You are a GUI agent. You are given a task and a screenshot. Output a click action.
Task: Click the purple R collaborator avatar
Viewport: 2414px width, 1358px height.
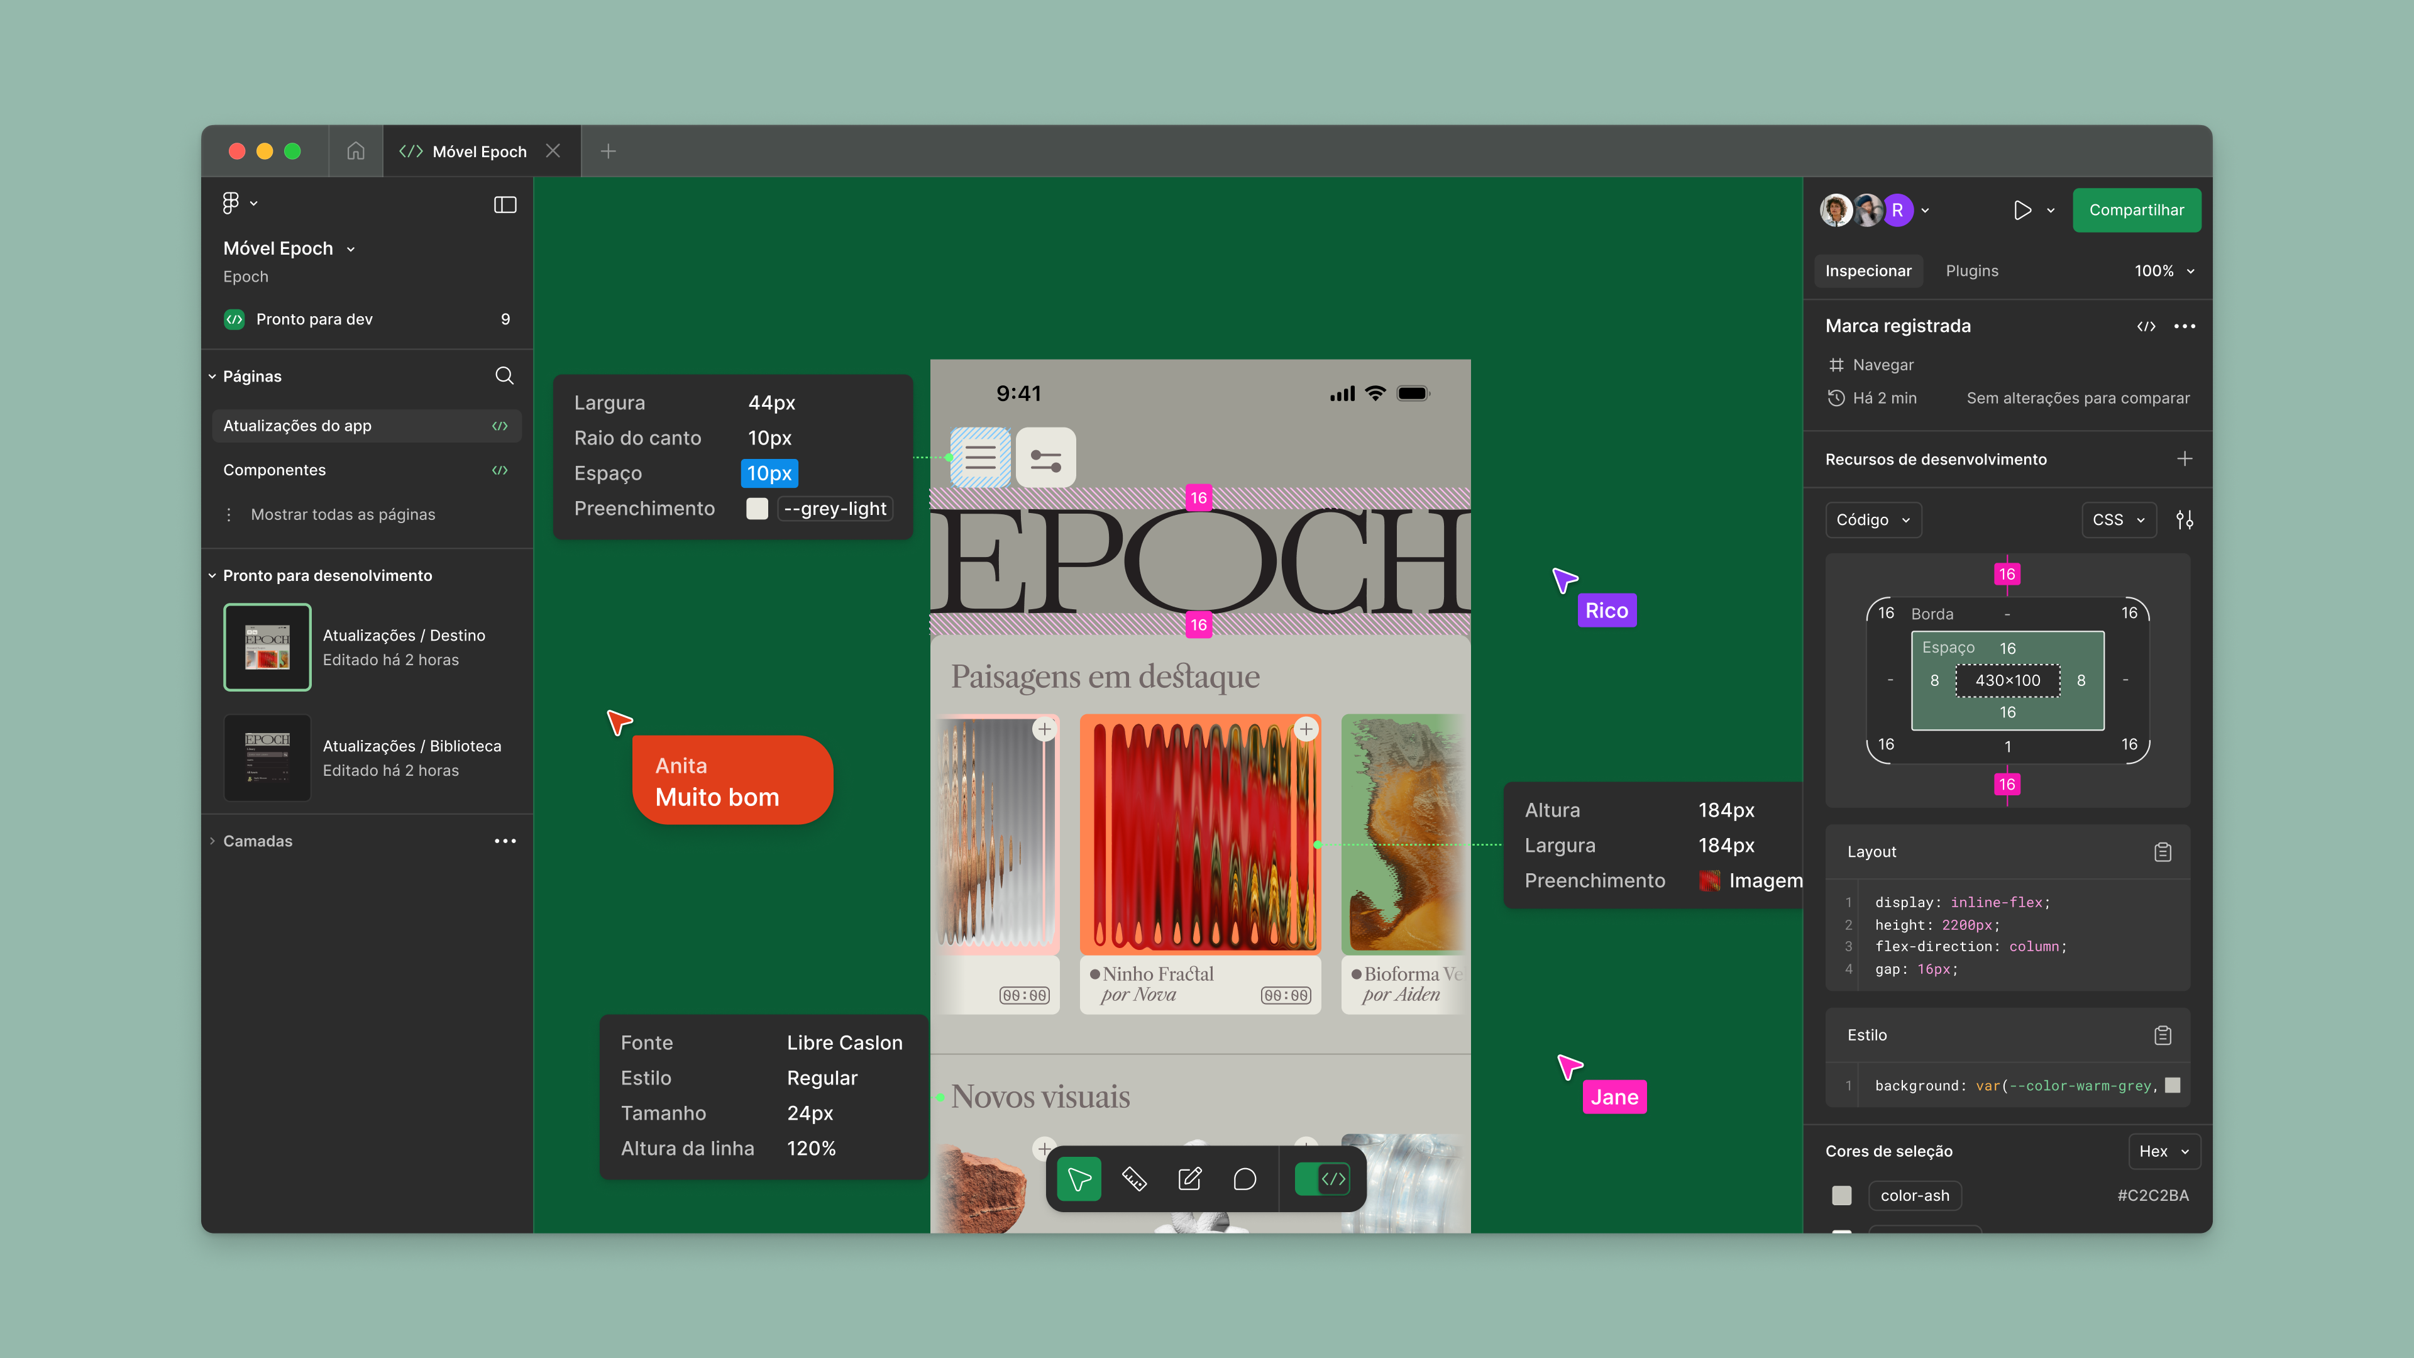1897,210
